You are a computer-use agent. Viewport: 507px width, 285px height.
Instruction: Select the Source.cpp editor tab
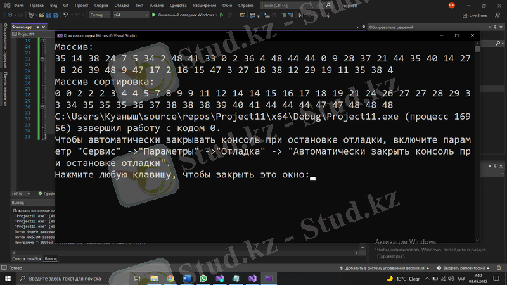pos(22,27)
